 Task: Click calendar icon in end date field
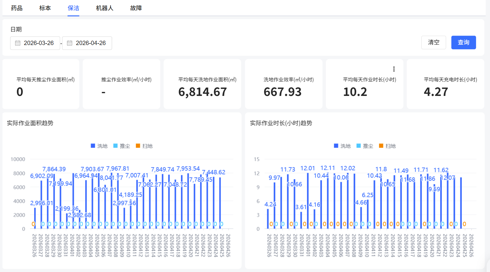[x=70, y=43]
